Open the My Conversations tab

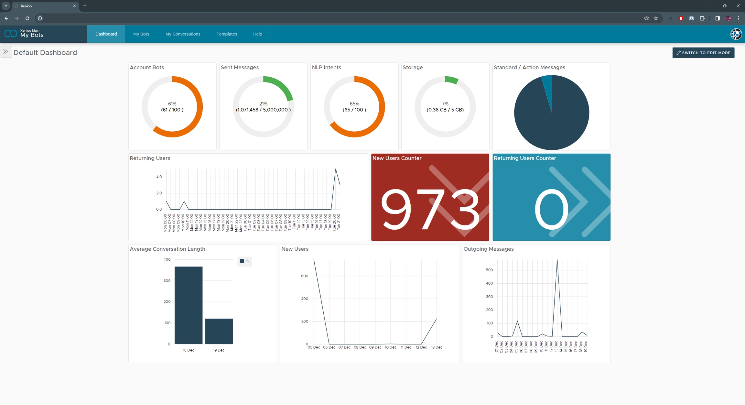(x=183, y=34)
